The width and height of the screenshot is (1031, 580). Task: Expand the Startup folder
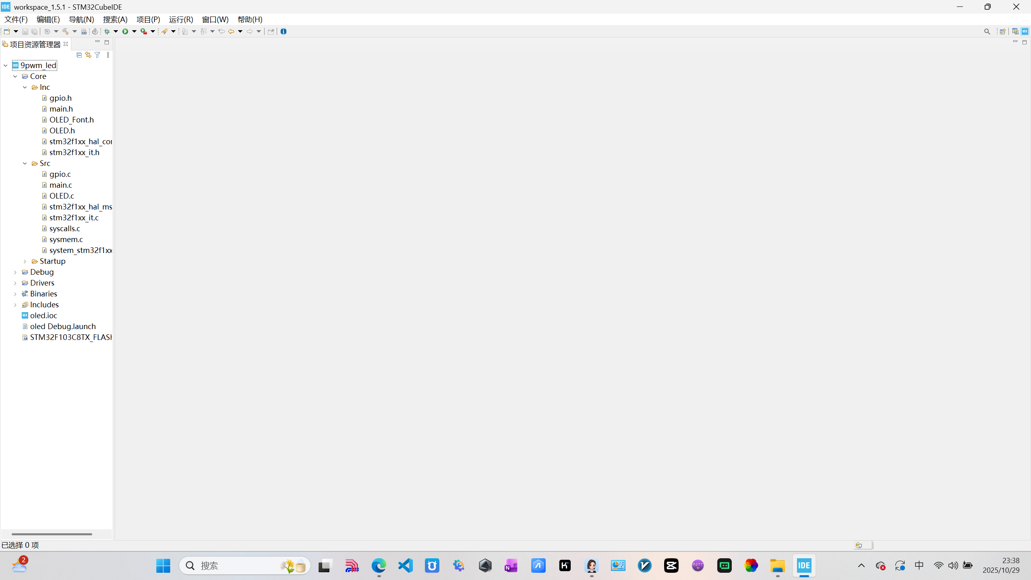point(25,261)
